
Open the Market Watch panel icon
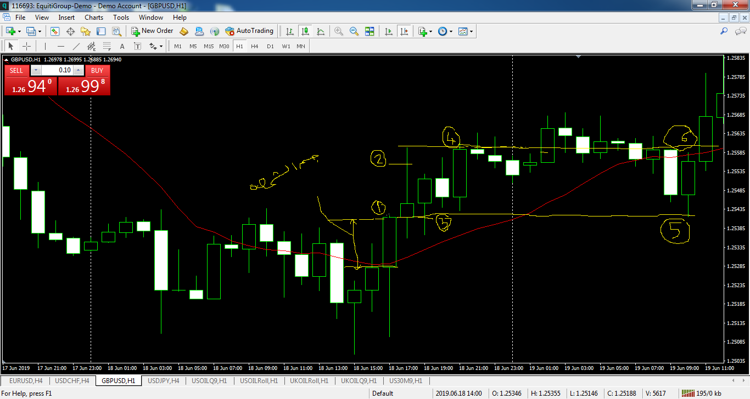(x=55, y=31)
